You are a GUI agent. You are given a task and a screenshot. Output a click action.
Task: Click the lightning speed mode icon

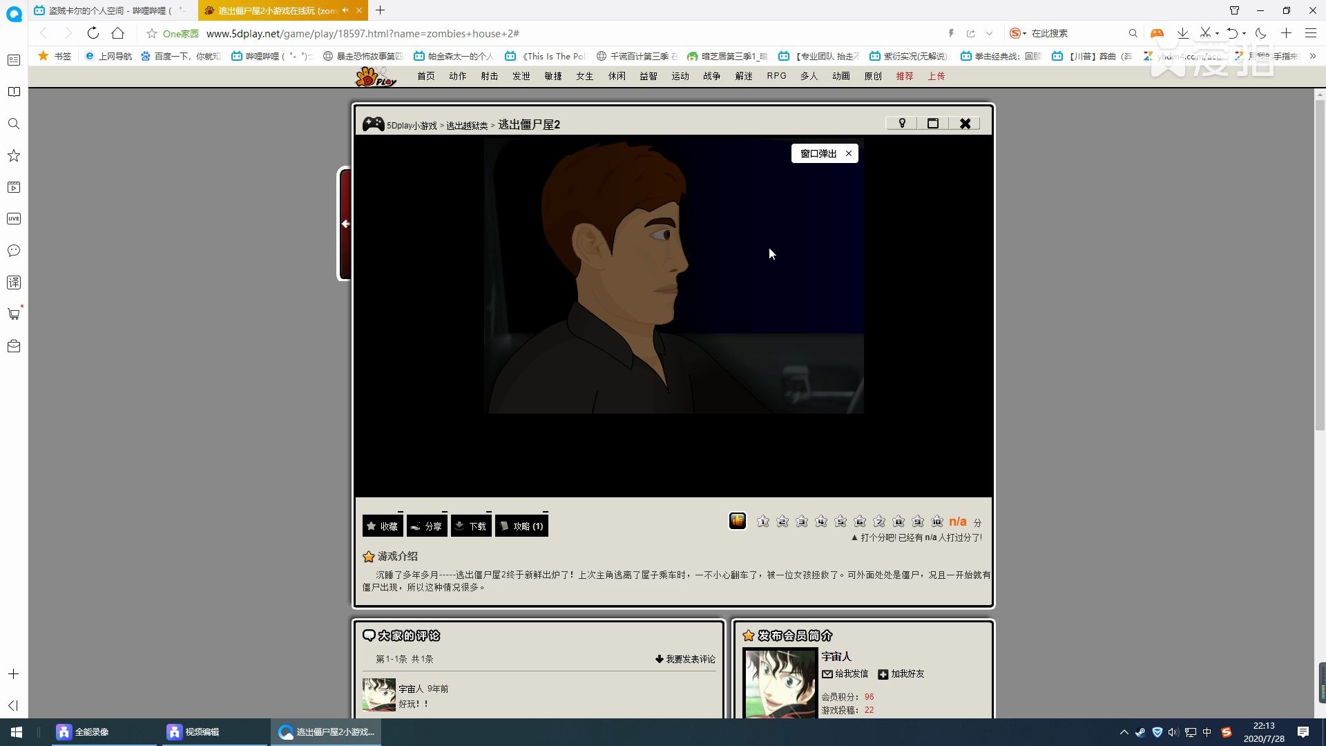tap(951, 33)
